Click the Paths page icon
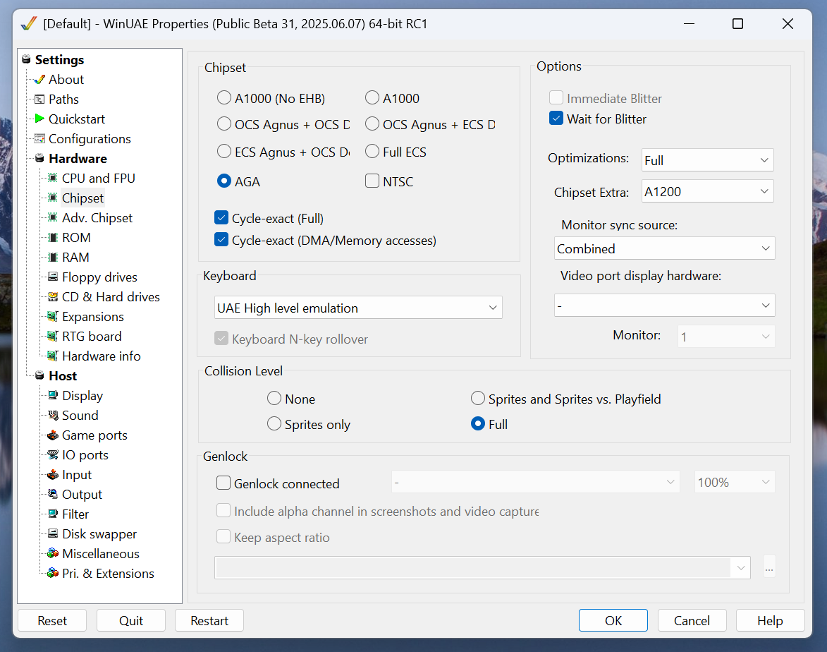The width and height of the screenshot is (827, 652). pos(39,99)
